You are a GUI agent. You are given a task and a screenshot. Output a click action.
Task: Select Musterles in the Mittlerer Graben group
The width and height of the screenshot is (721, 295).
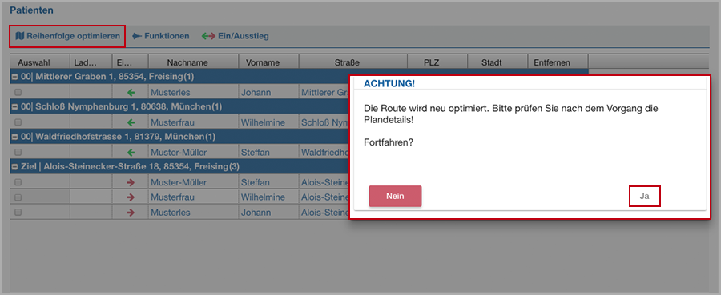point(170,93)
